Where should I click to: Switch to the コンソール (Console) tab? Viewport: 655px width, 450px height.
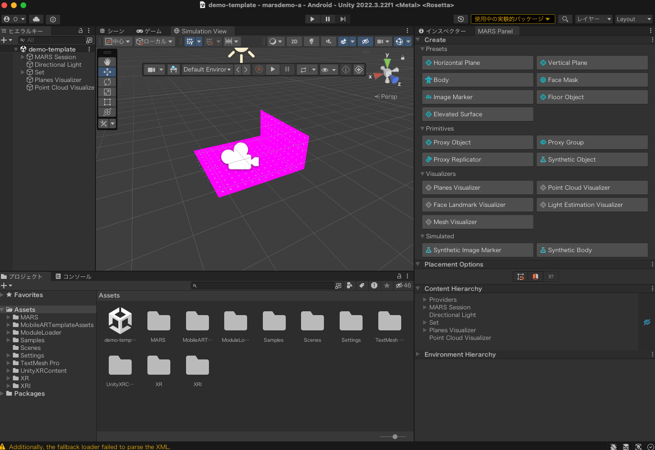click(73, 276)
